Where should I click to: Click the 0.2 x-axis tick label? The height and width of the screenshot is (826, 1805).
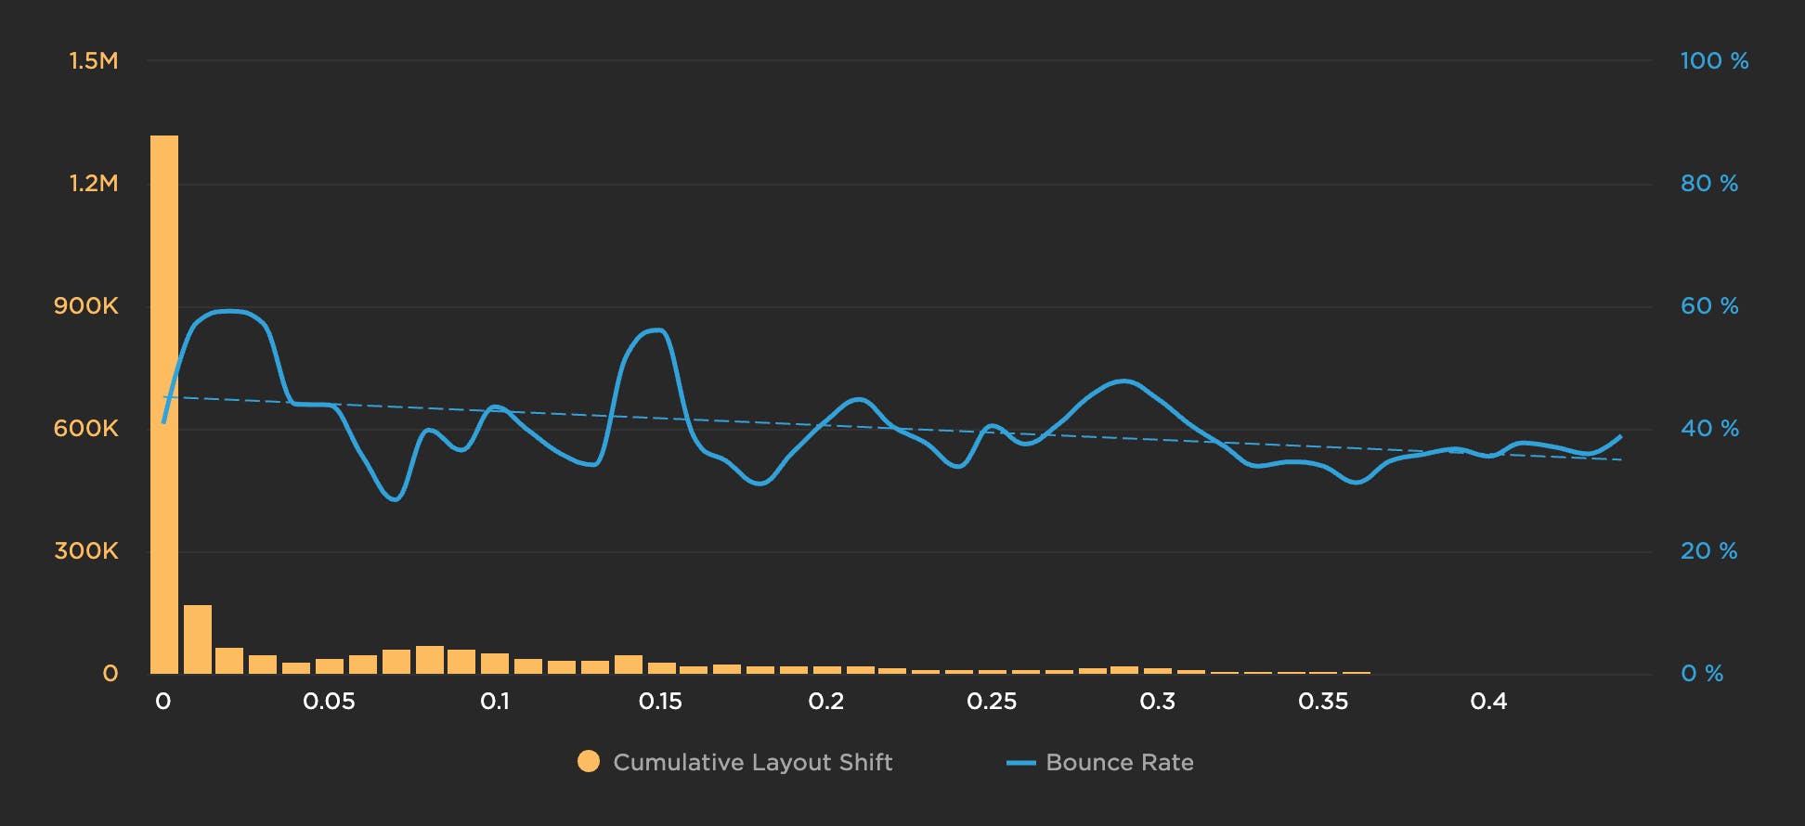click(825, 702)
